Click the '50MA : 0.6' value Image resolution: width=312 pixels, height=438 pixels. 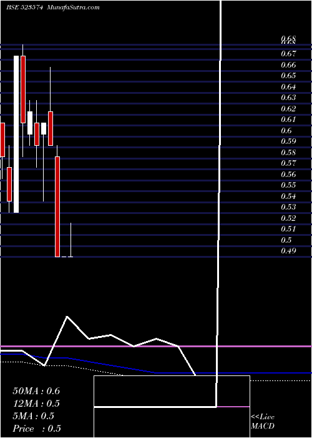click(x=36, y=391)
